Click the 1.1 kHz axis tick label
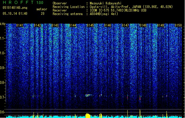 coord(2,38)
